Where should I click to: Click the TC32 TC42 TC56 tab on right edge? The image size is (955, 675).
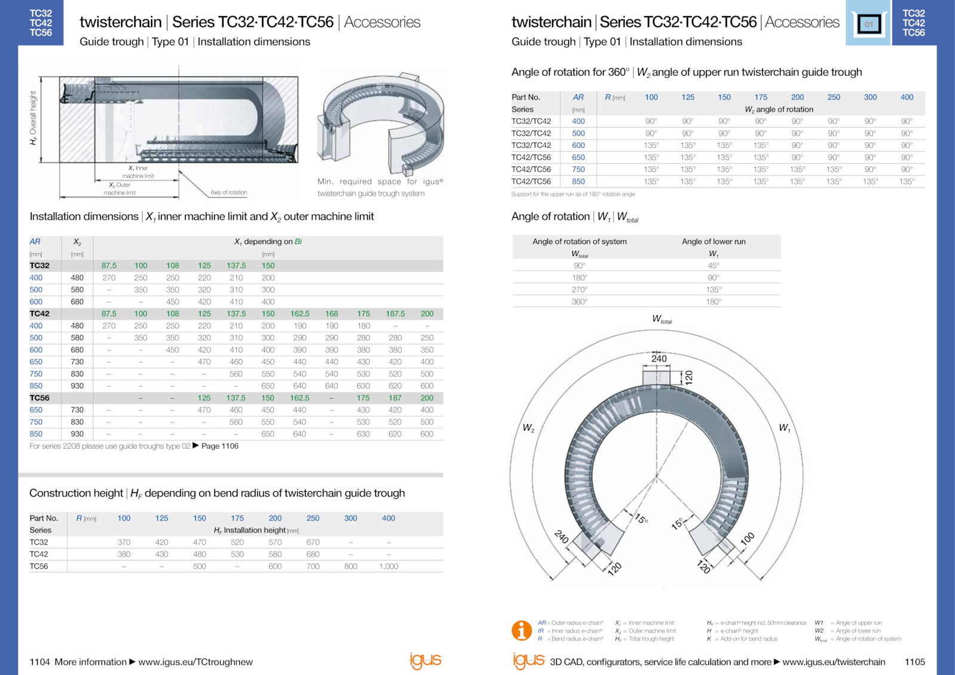[914, 23]
